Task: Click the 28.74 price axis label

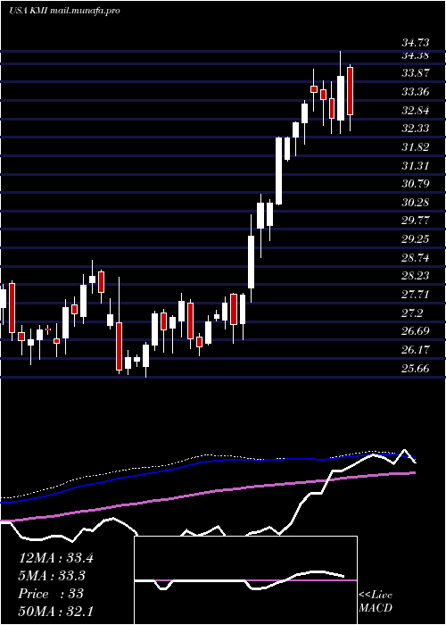Action: [x=416, y=258]
